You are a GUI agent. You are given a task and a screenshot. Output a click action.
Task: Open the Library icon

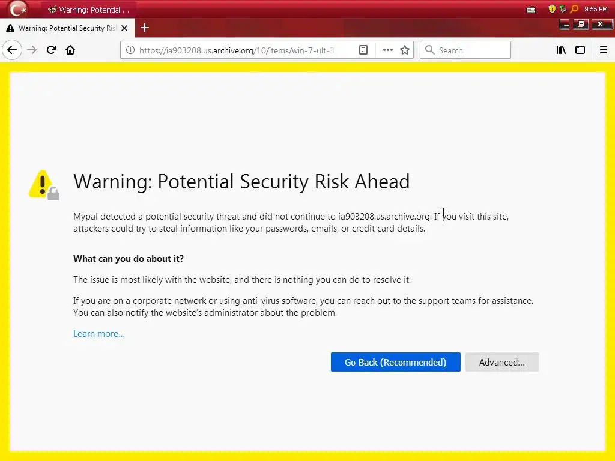(561, 50)
